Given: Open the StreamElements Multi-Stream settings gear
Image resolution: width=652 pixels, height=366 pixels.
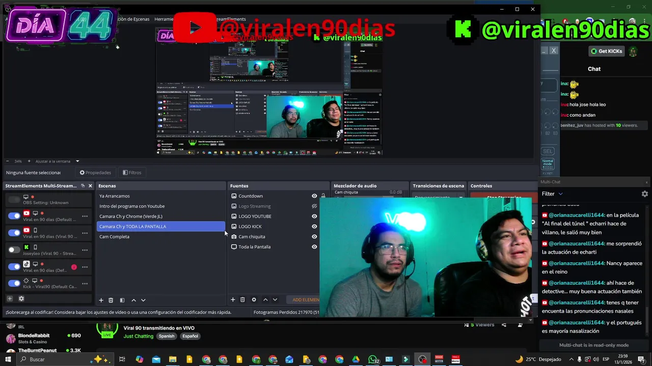Looking at the screenshot, I should [x=21, y=298].
